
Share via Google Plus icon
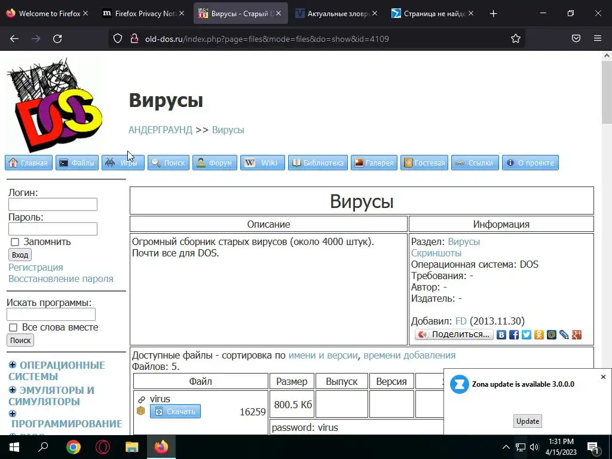[x=577, y=335]
